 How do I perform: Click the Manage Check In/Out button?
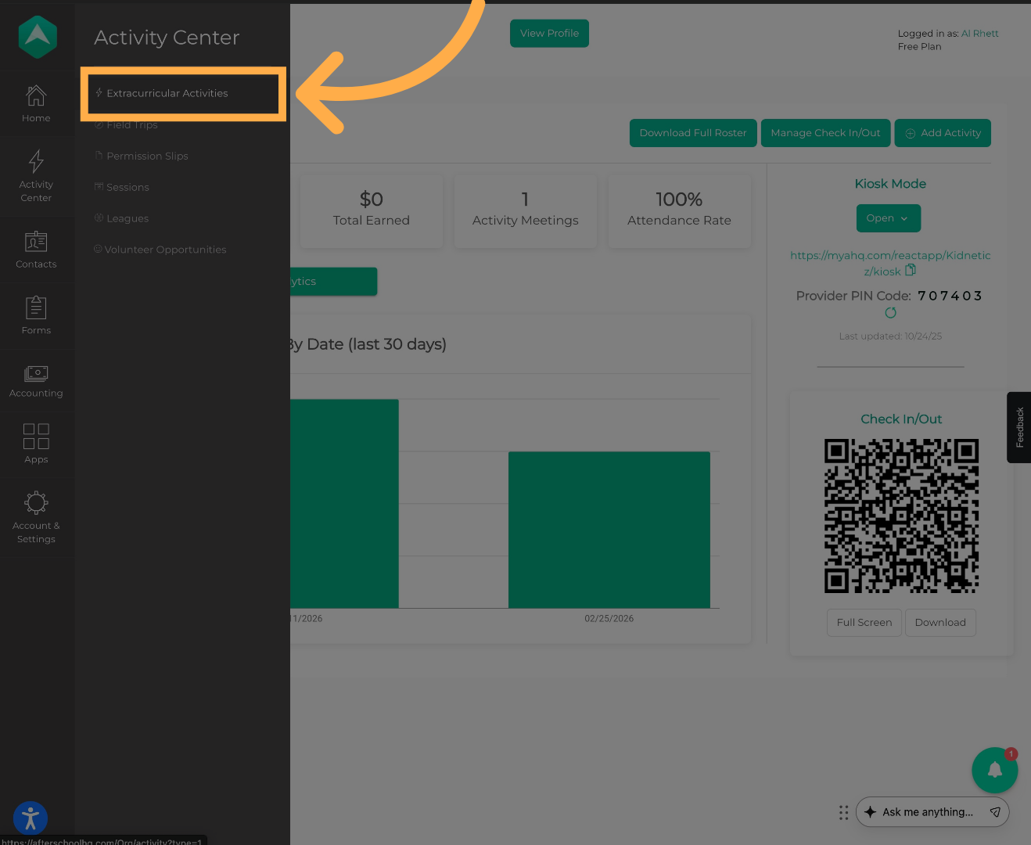(x=825, y=133)
